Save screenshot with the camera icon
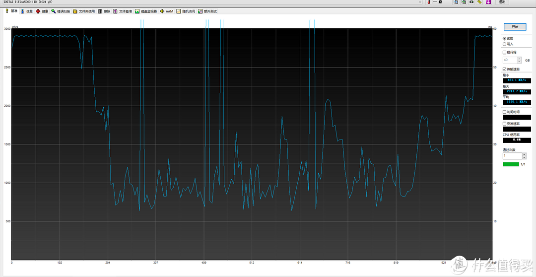The height and width of the screenshot is (277, 536). [x=471, y=2]
